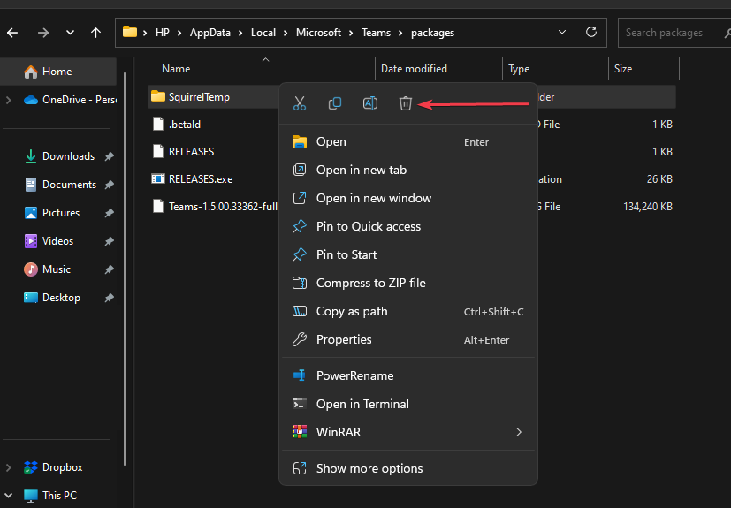Expand chevron after Microsoft in breadcrumb

[351, 33]
